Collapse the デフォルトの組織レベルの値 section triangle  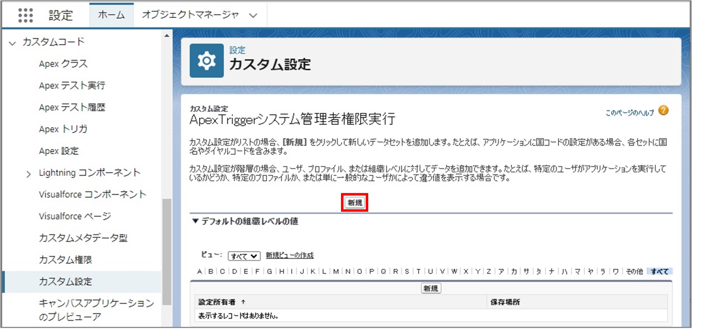pyautogui.click(x=195, y=221)
